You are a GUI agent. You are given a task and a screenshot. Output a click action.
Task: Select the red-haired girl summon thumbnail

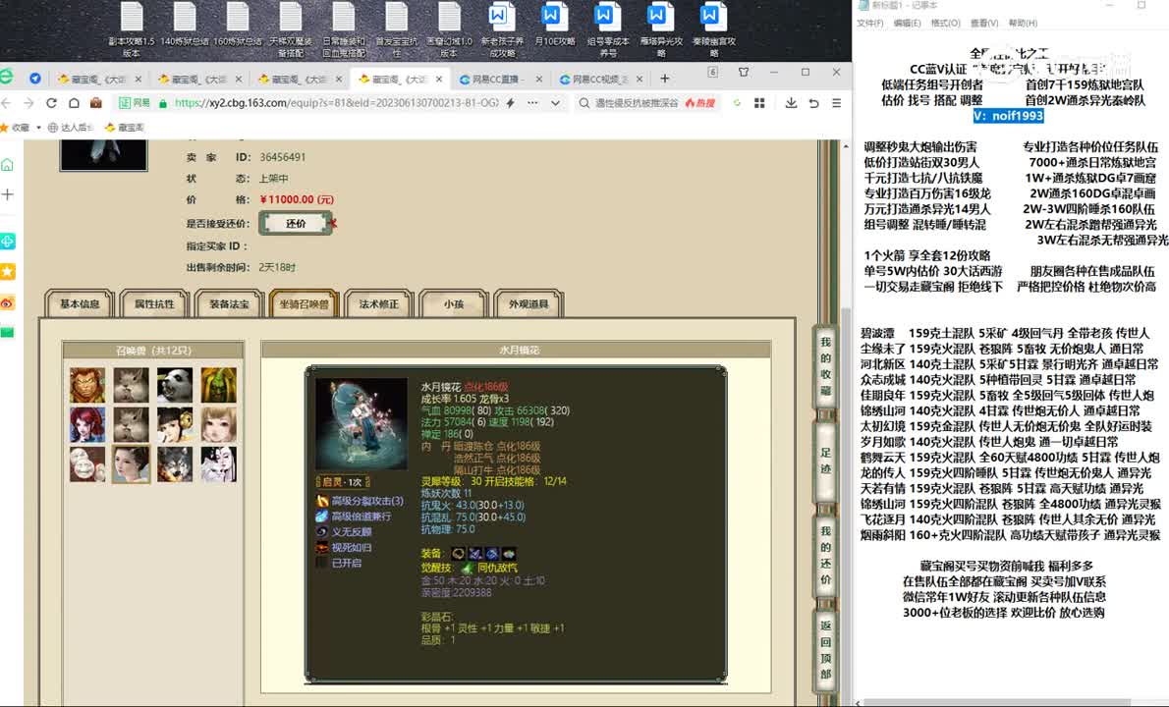(87, 424)
